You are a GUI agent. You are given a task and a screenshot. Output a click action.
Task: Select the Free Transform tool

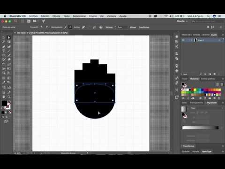pos(9,69)
